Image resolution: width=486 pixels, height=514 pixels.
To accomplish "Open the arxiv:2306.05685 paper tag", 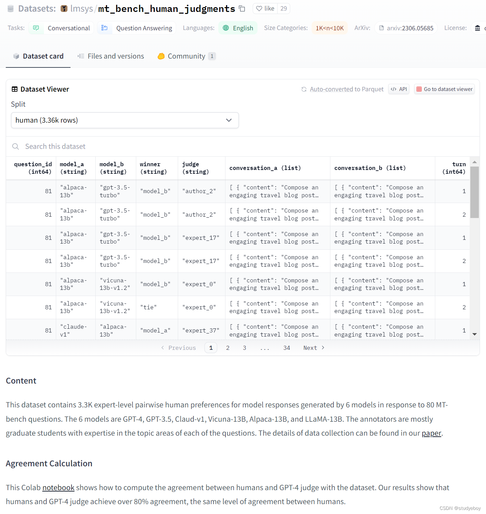I will coord(406,28).
